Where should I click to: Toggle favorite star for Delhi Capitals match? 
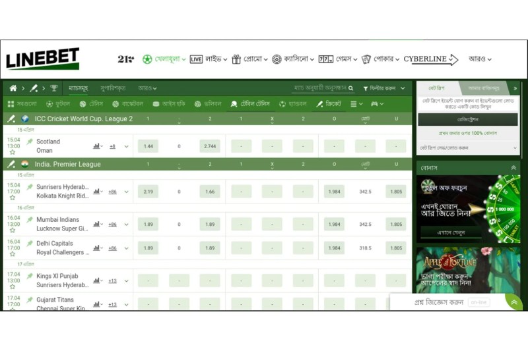point(29,244)
